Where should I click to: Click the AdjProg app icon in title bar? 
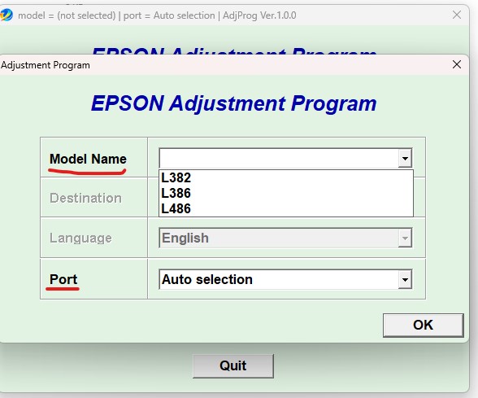pos(7,15)
